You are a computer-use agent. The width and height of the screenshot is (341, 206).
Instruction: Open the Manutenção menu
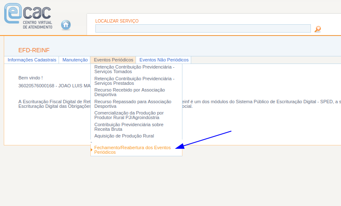tap(75, 60)
